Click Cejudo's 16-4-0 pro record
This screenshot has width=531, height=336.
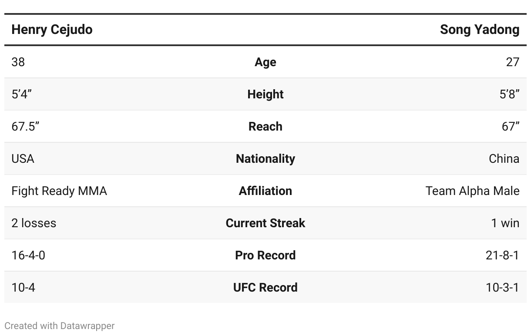coord(28,255)
